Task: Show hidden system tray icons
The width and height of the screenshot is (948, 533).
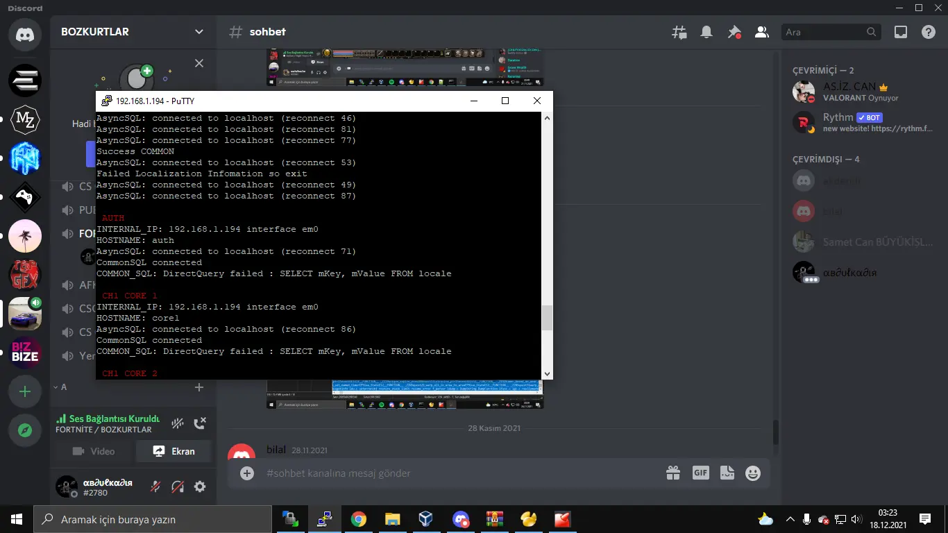Action: click(790, 518)
